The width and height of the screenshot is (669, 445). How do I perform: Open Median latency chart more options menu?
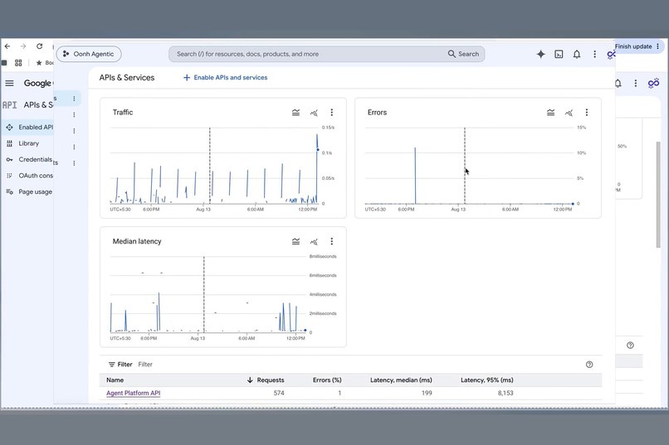[331, 241]
